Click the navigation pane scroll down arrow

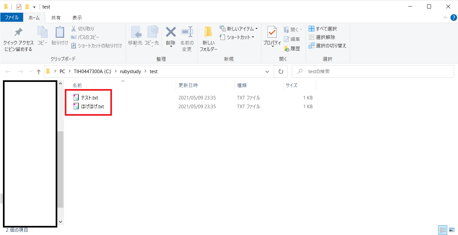[x=60, y=221]
